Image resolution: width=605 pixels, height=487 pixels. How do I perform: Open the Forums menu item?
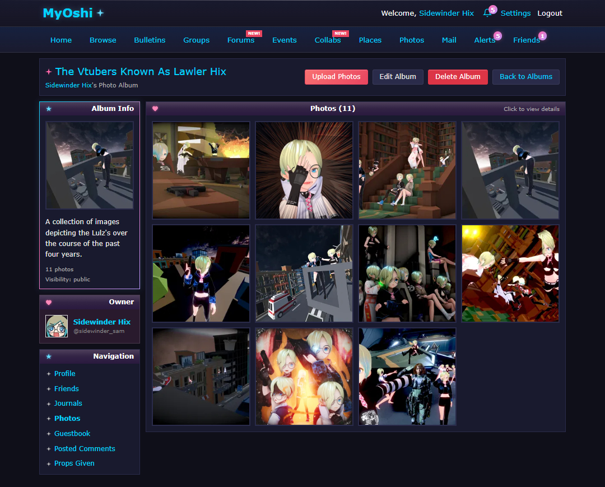(241, 40)
